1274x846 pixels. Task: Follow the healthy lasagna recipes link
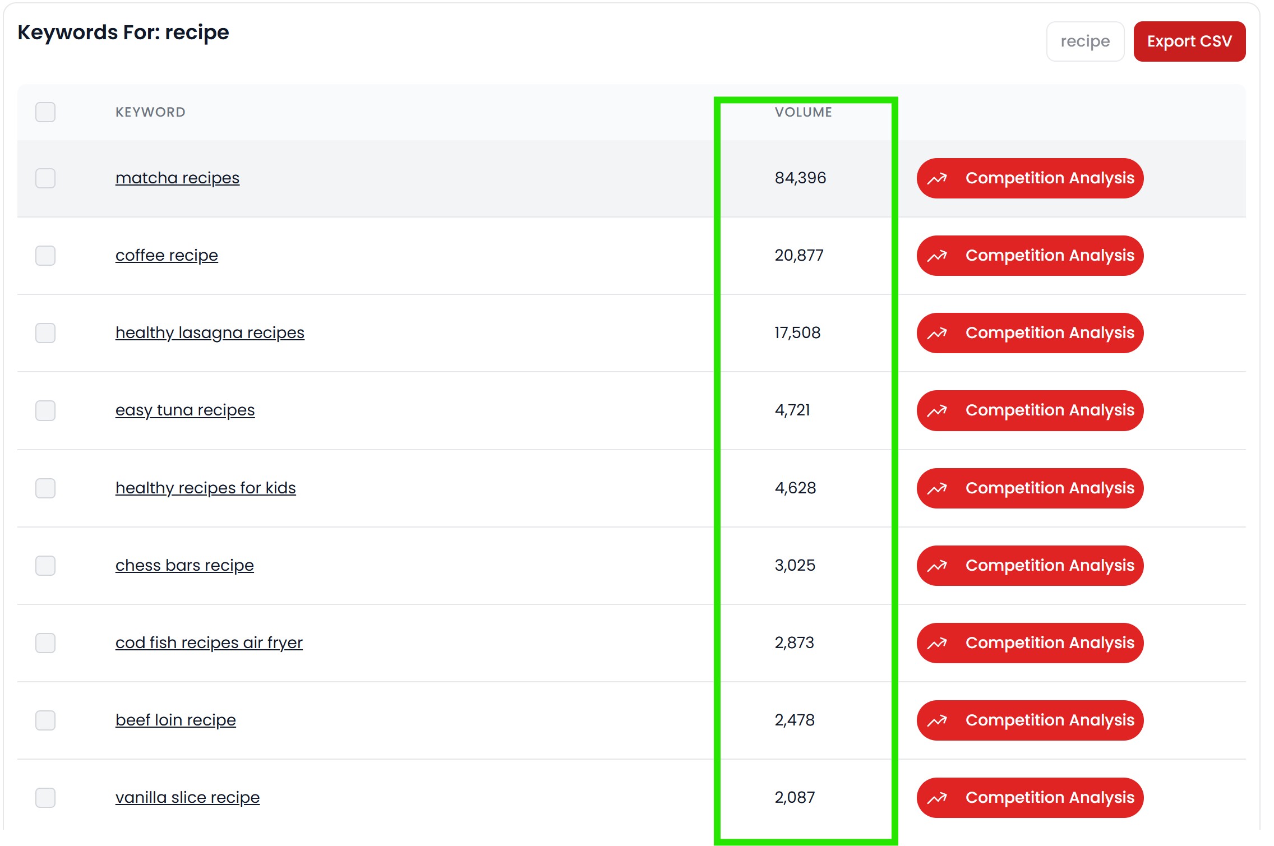pyautogui.click(x=210, y=333)
